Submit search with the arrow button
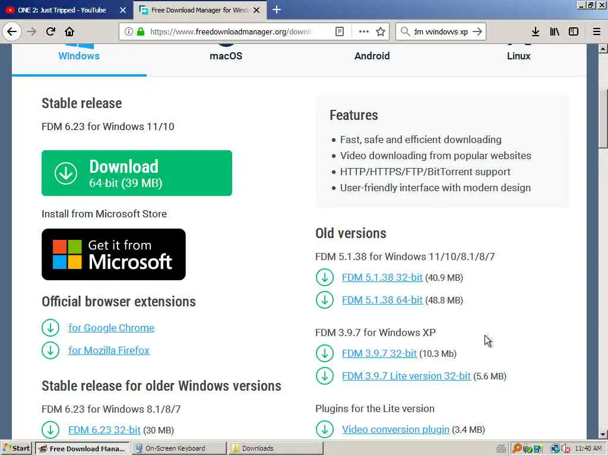 tap(477, 31)
